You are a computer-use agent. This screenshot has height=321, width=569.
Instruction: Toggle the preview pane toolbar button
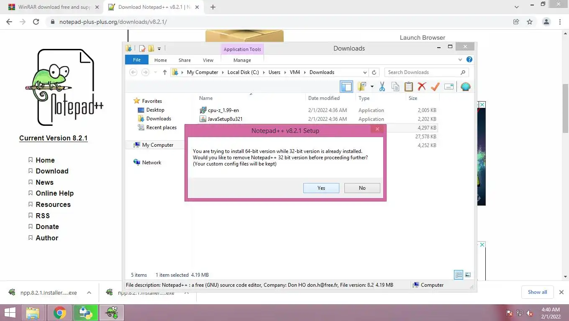(346, 87)
